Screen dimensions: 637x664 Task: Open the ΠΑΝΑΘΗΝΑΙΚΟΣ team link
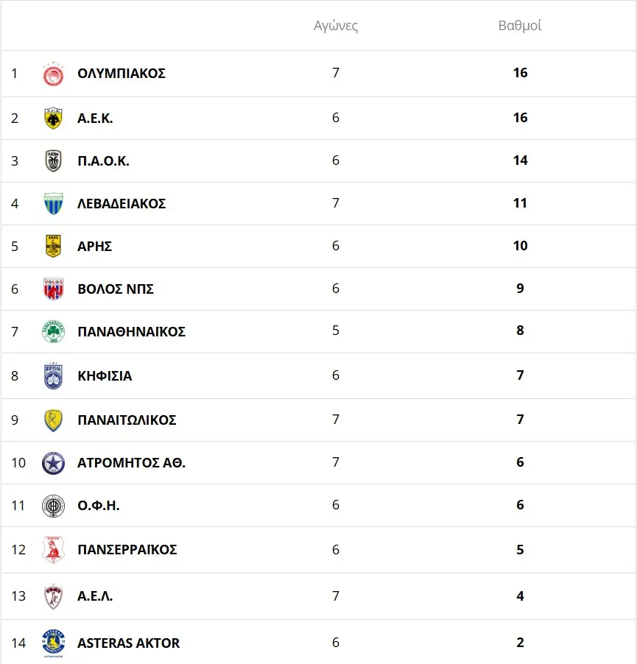131,332
